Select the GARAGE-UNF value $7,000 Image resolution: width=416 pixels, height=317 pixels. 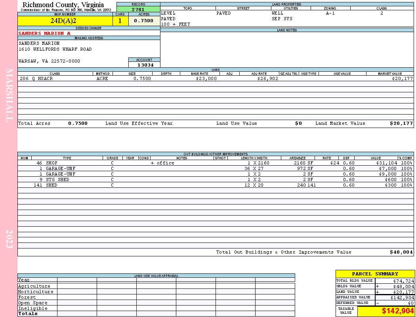[x=388, y=168]
